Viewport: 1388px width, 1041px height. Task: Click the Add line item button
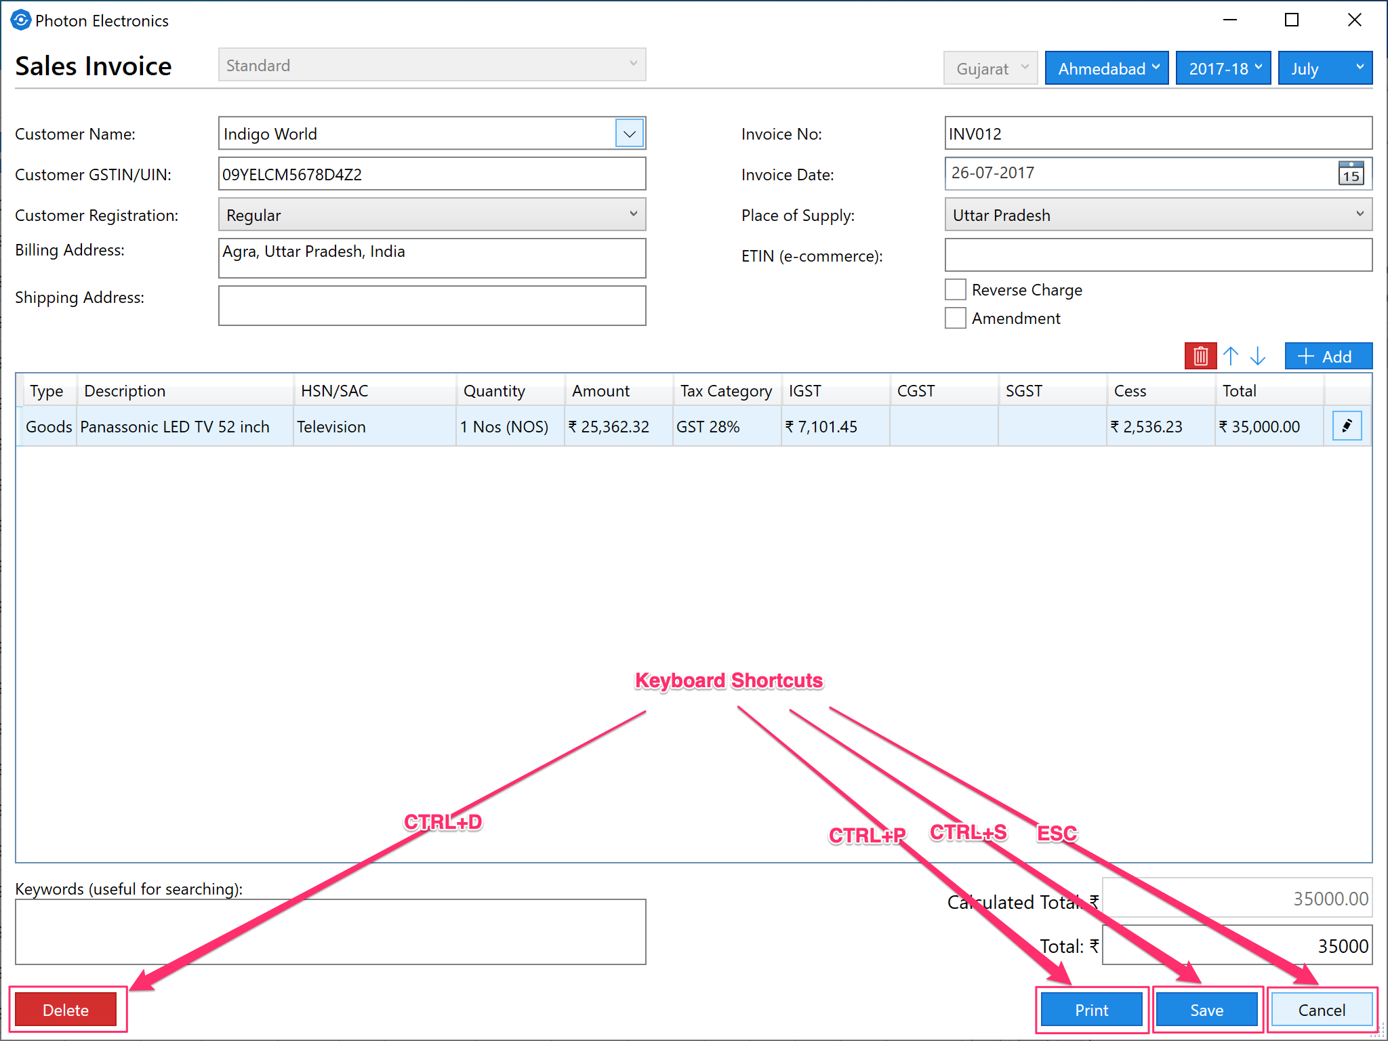click(1328, 356)
